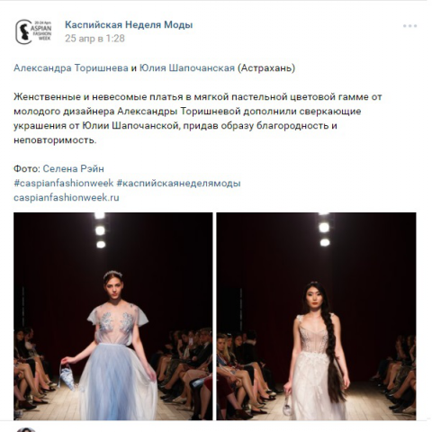This screenshot has height=432, width=432.
Task: Open the Caspian Fashion Week logo avatar
Action: tap(33, 31)
